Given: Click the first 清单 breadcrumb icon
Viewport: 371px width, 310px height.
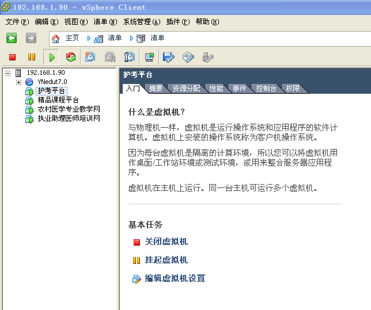Looking at the screenshot, I should [x=99, y=39].
